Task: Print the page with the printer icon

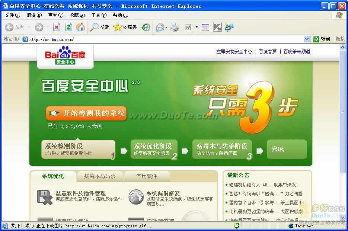Action: pyautogui.click(x=175, y=27)
